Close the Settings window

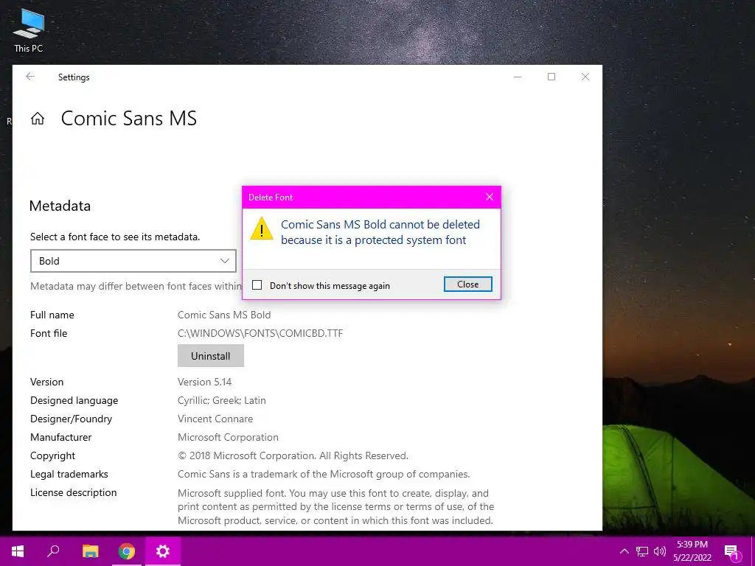pyautogui.click(x=585, y=77)
